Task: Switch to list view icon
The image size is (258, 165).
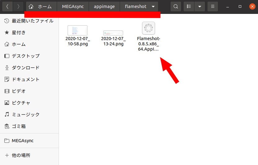Action: (189, 6)
